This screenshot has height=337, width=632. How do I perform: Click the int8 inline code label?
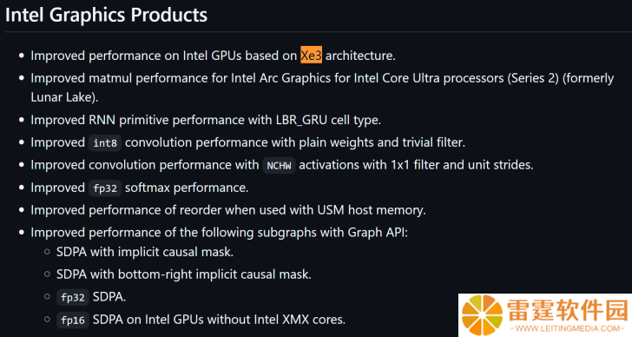pos(105,142)
